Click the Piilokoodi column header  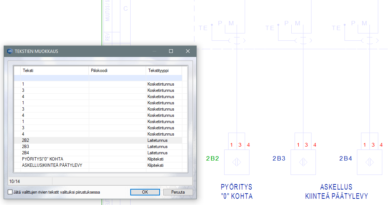[x=117, y=71]
